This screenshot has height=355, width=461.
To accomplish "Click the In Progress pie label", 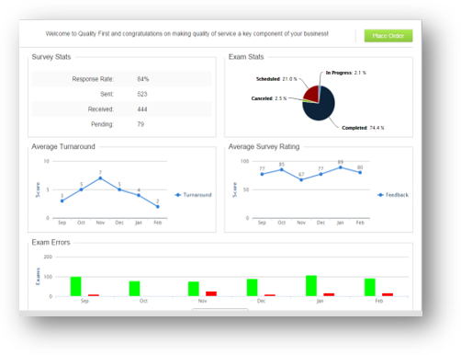I will click(x=345, y=73).
